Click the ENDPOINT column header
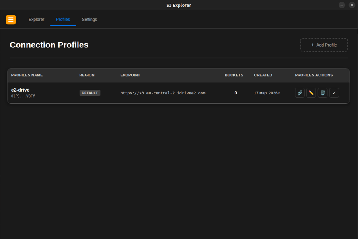Screen dimensions: 358x239 130,75
